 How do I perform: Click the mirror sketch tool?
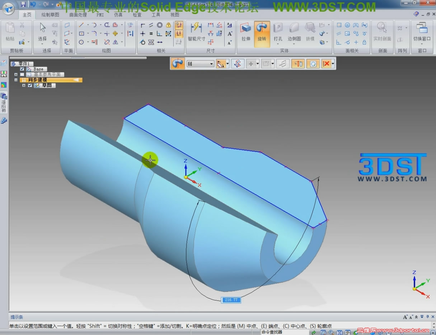115,42
